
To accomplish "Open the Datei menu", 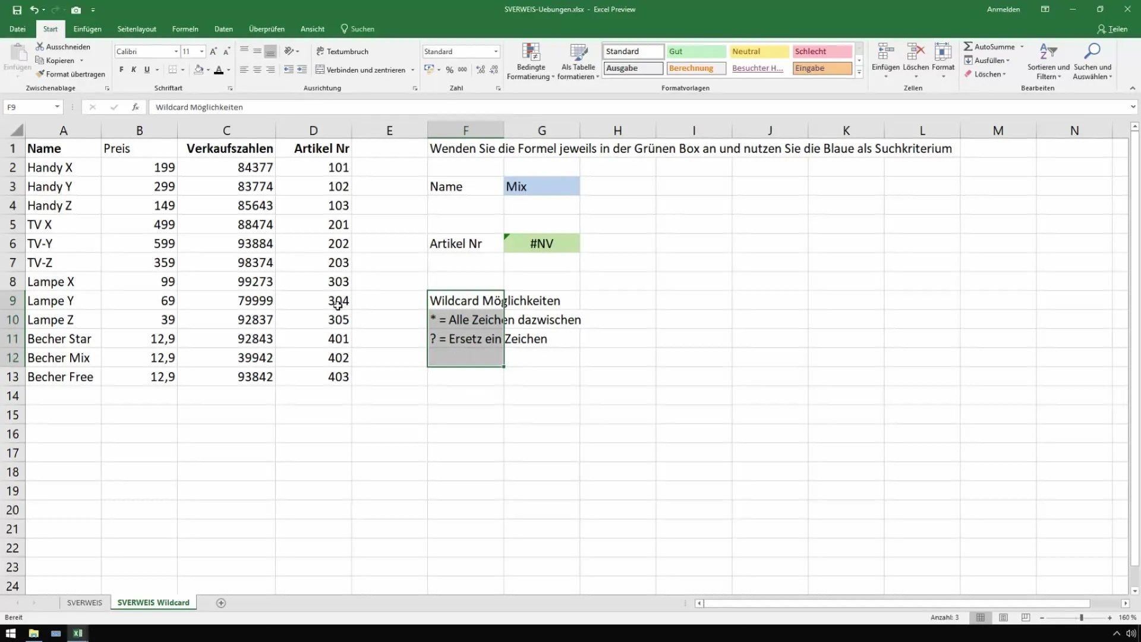I will [17, 29].
